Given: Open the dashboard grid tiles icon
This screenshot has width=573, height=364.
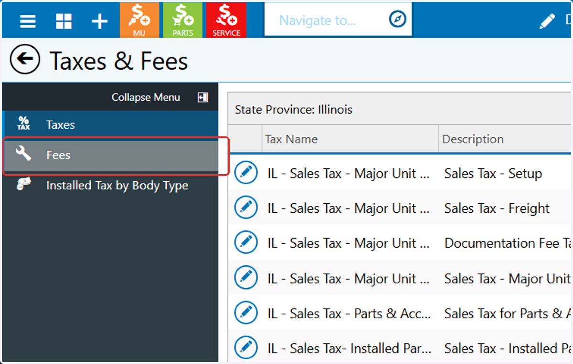Looking at the screenshot, I should coord(64,21).
